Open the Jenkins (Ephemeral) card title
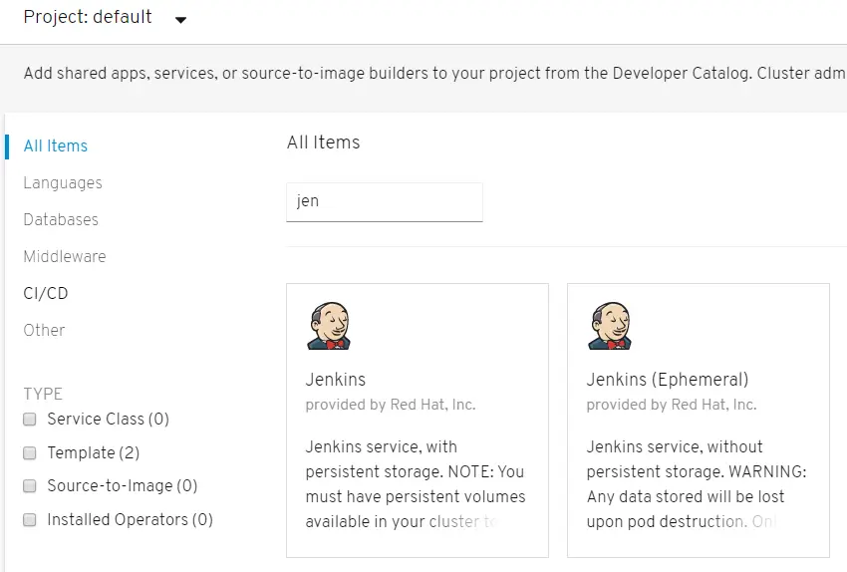Image resolution: width=847 pixels, height=572 pixels. point(668,380)
